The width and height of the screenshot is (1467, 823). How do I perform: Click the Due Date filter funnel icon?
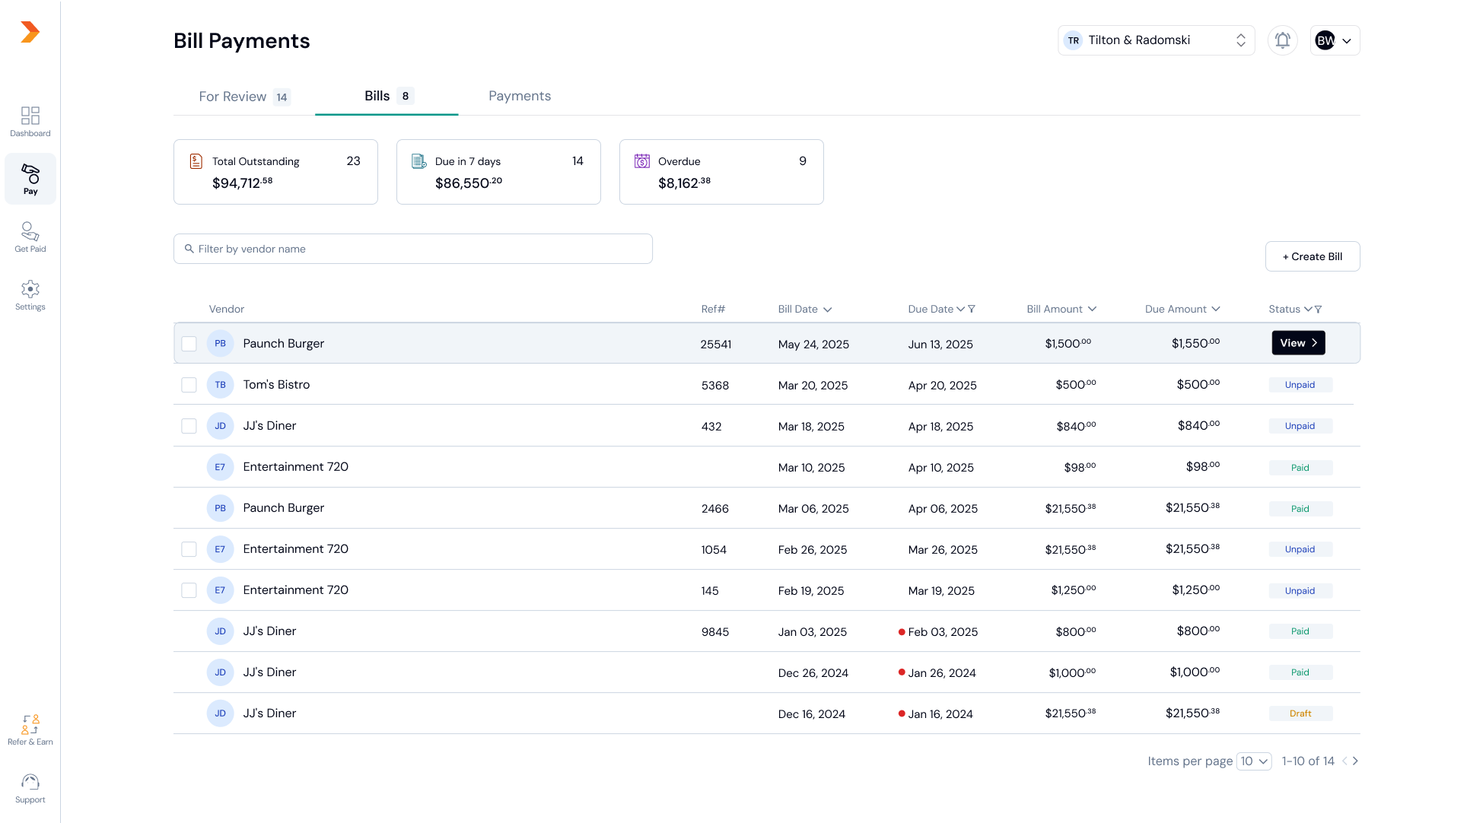(x=972, y=309)
